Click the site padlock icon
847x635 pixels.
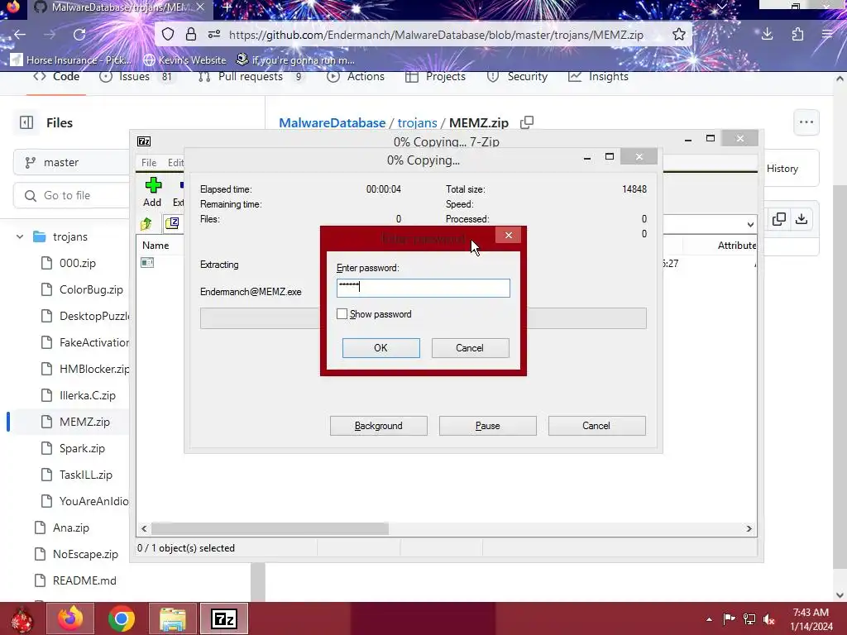pos(191,35)
